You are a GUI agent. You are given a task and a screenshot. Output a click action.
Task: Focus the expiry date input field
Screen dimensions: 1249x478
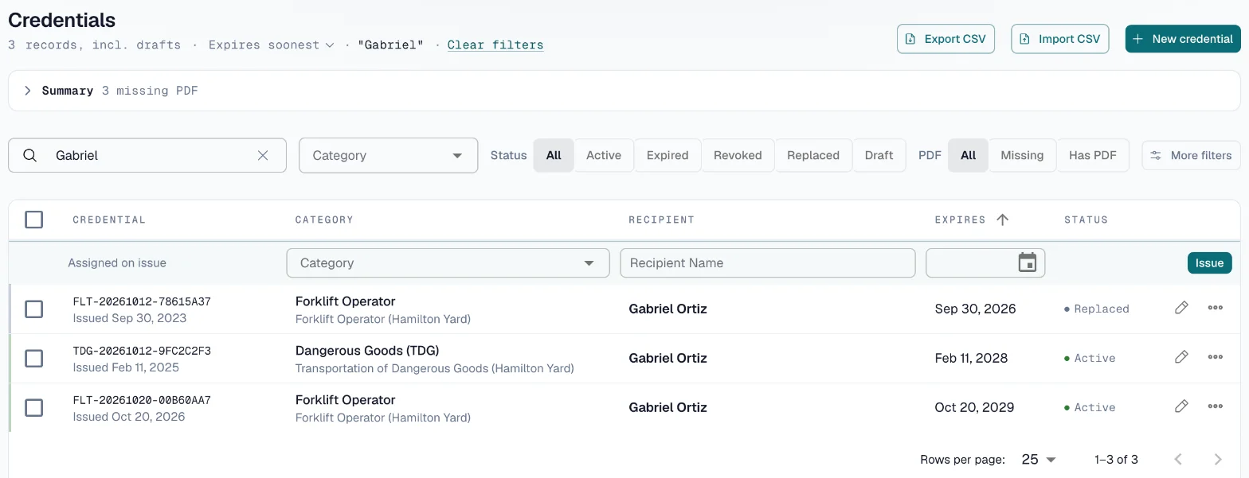(x=985, y=263)
